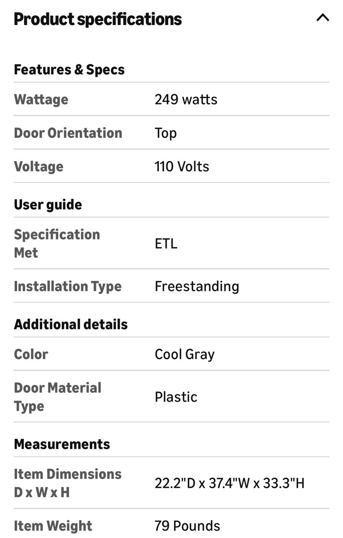Click the Product specifications heading
This screenshot has width=343, height=538.
[x=98, y=19]
